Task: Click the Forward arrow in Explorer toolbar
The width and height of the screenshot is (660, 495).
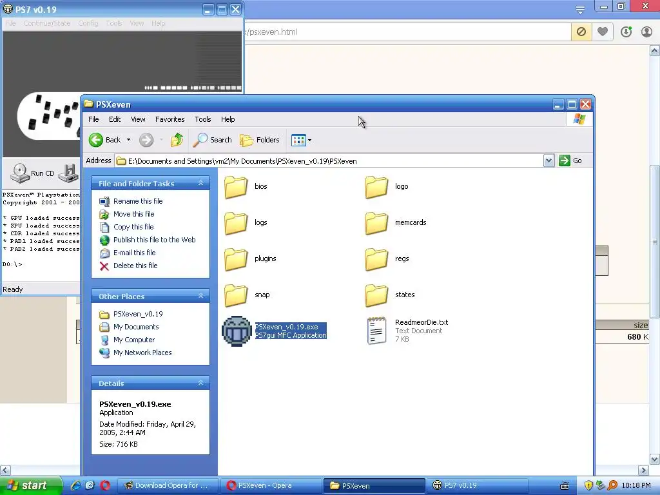Action: point(146,140)
